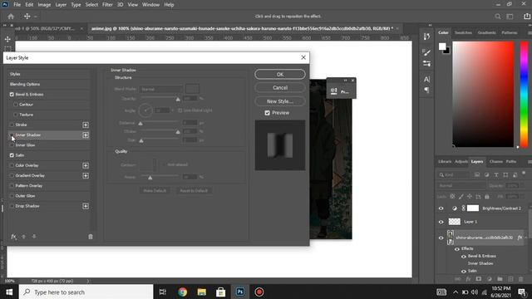Viewport: 532px width, 299px height.
Task: Switch to the Gradients tab
Action: coord(486,33)
